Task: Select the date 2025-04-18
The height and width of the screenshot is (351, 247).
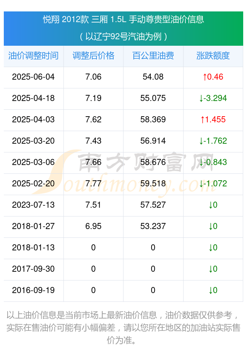Action: pos(33,98)
